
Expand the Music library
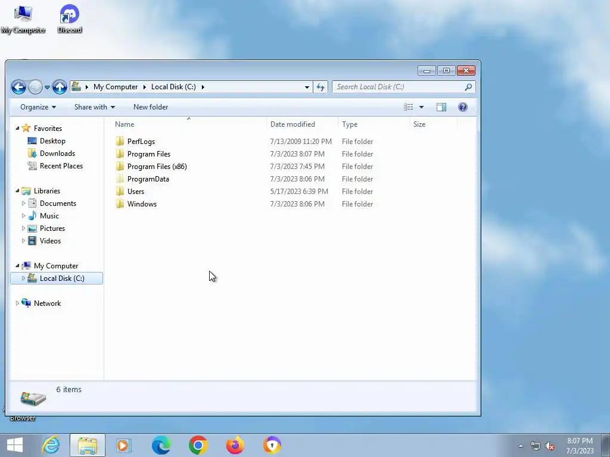23,215
